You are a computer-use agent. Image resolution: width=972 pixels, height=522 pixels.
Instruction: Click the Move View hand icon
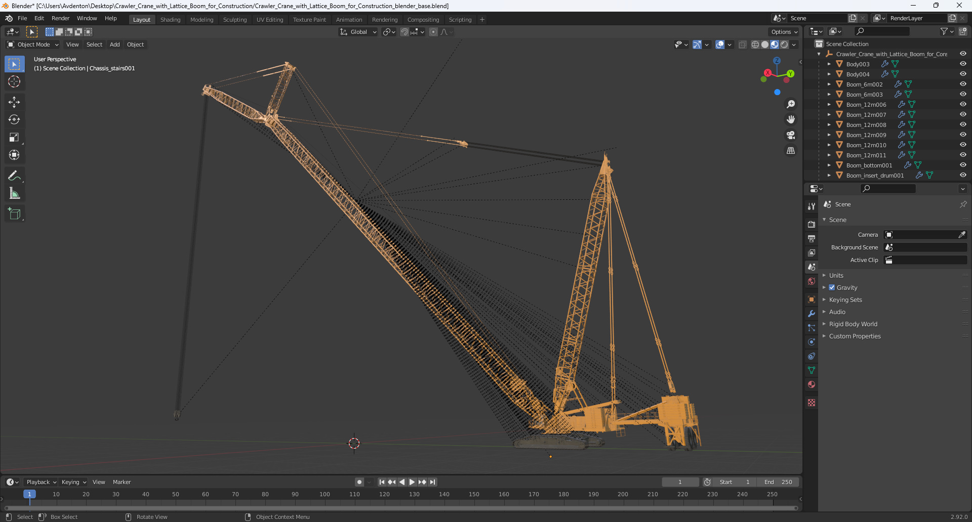tap(791, 119)
